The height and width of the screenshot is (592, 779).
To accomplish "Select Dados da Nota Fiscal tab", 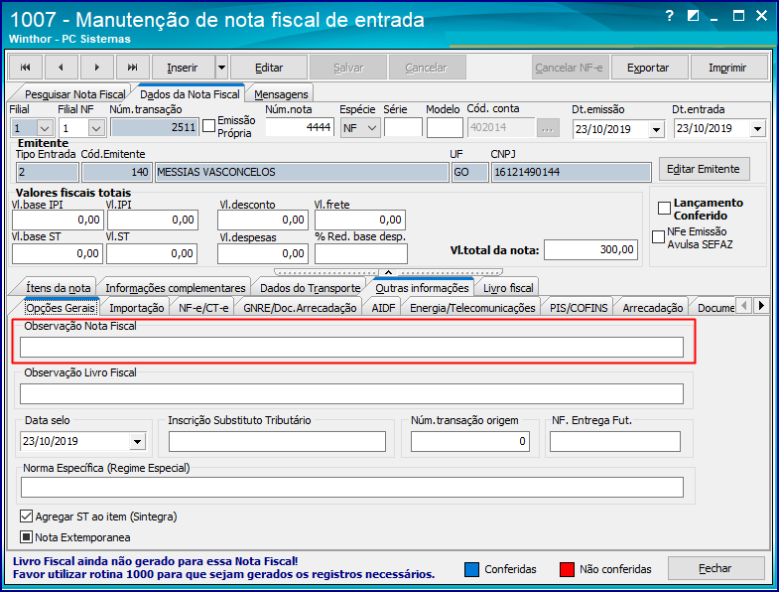I will tap(190, 94).
